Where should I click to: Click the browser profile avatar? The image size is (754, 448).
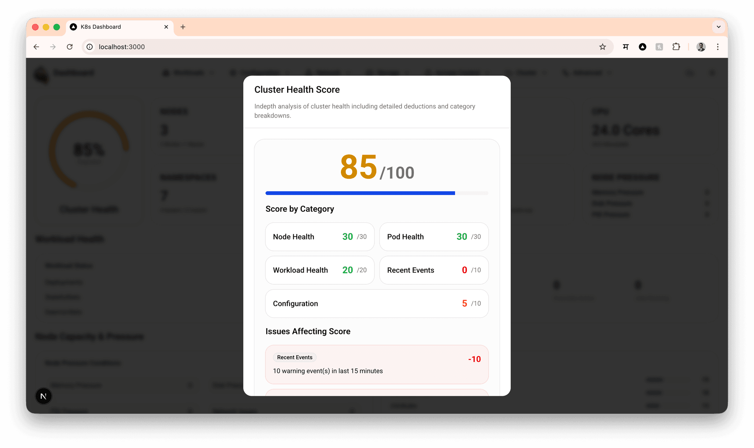pos(701,47)
